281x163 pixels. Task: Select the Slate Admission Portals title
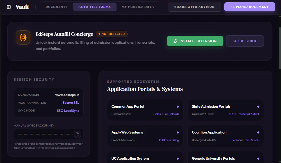tap(211, 106)
